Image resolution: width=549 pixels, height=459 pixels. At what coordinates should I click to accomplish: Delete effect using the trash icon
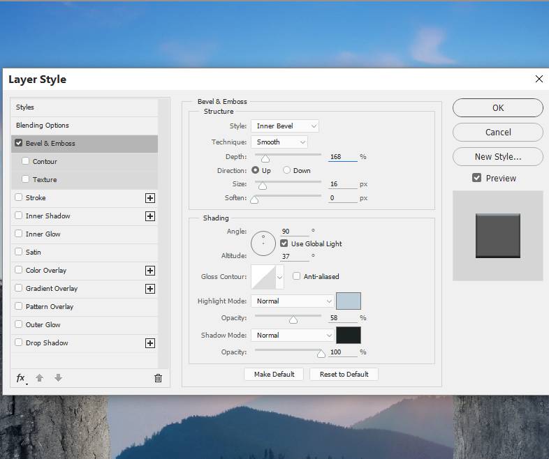(159, 378)
